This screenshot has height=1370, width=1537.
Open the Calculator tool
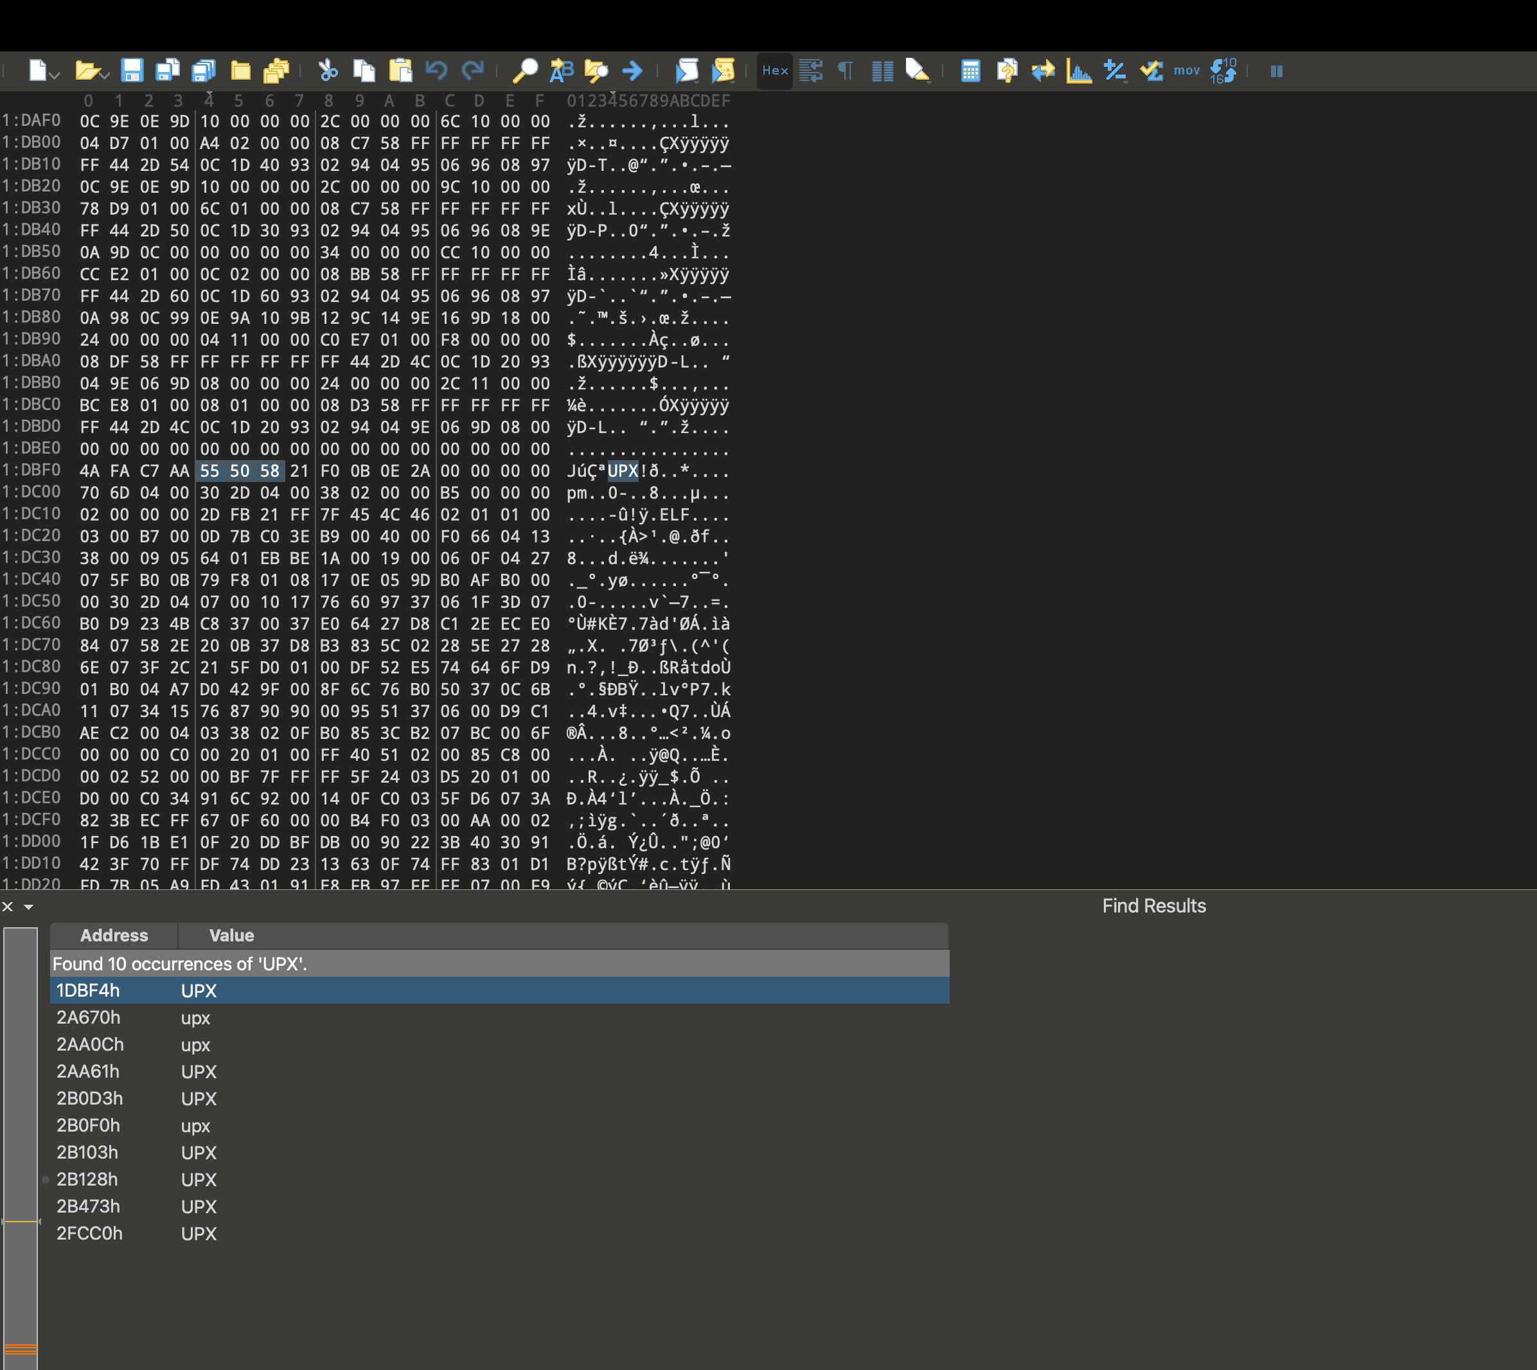971,71
